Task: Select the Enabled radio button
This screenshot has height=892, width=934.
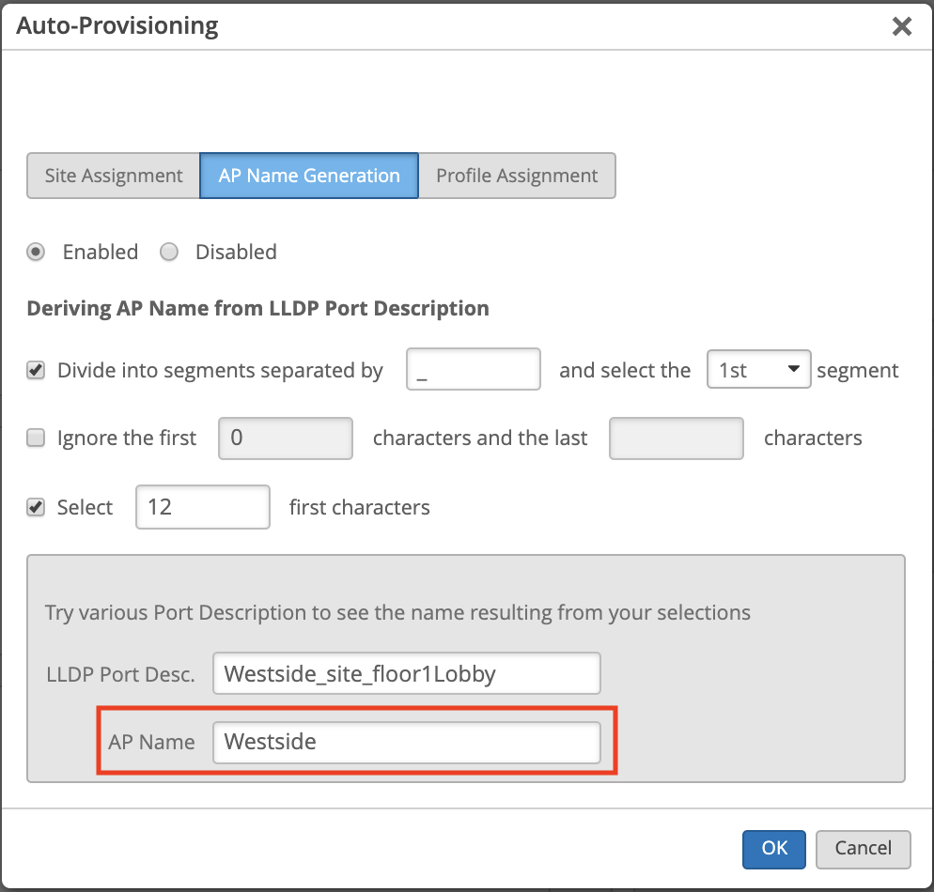Action: coord(37,252)
